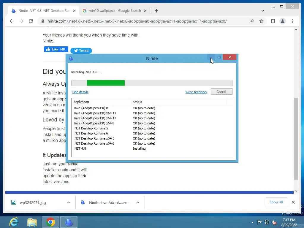Cancel the Ninite installation
The height and width of the screenshot is (228, 304).
point(221,92)
